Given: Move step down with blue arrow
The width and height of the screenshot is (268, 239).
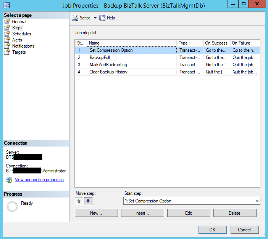Looking at the screenshot, I should click(88, 201).
